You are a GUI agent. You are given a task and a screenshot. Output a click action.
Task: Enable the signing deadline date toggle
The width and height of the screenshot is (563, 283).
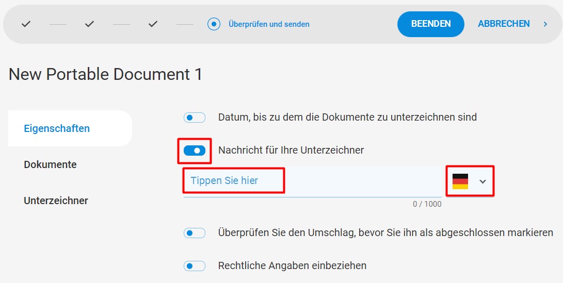coord(194,118)
